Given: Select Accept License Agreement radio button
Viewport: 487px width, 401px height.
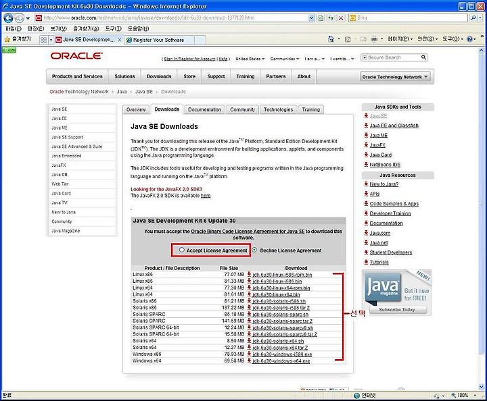Looking at the screenshot, I should click(x=182, y=250).
